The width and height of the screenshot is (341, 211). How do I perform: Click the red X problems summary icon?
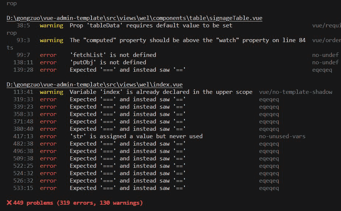(9, 203)
